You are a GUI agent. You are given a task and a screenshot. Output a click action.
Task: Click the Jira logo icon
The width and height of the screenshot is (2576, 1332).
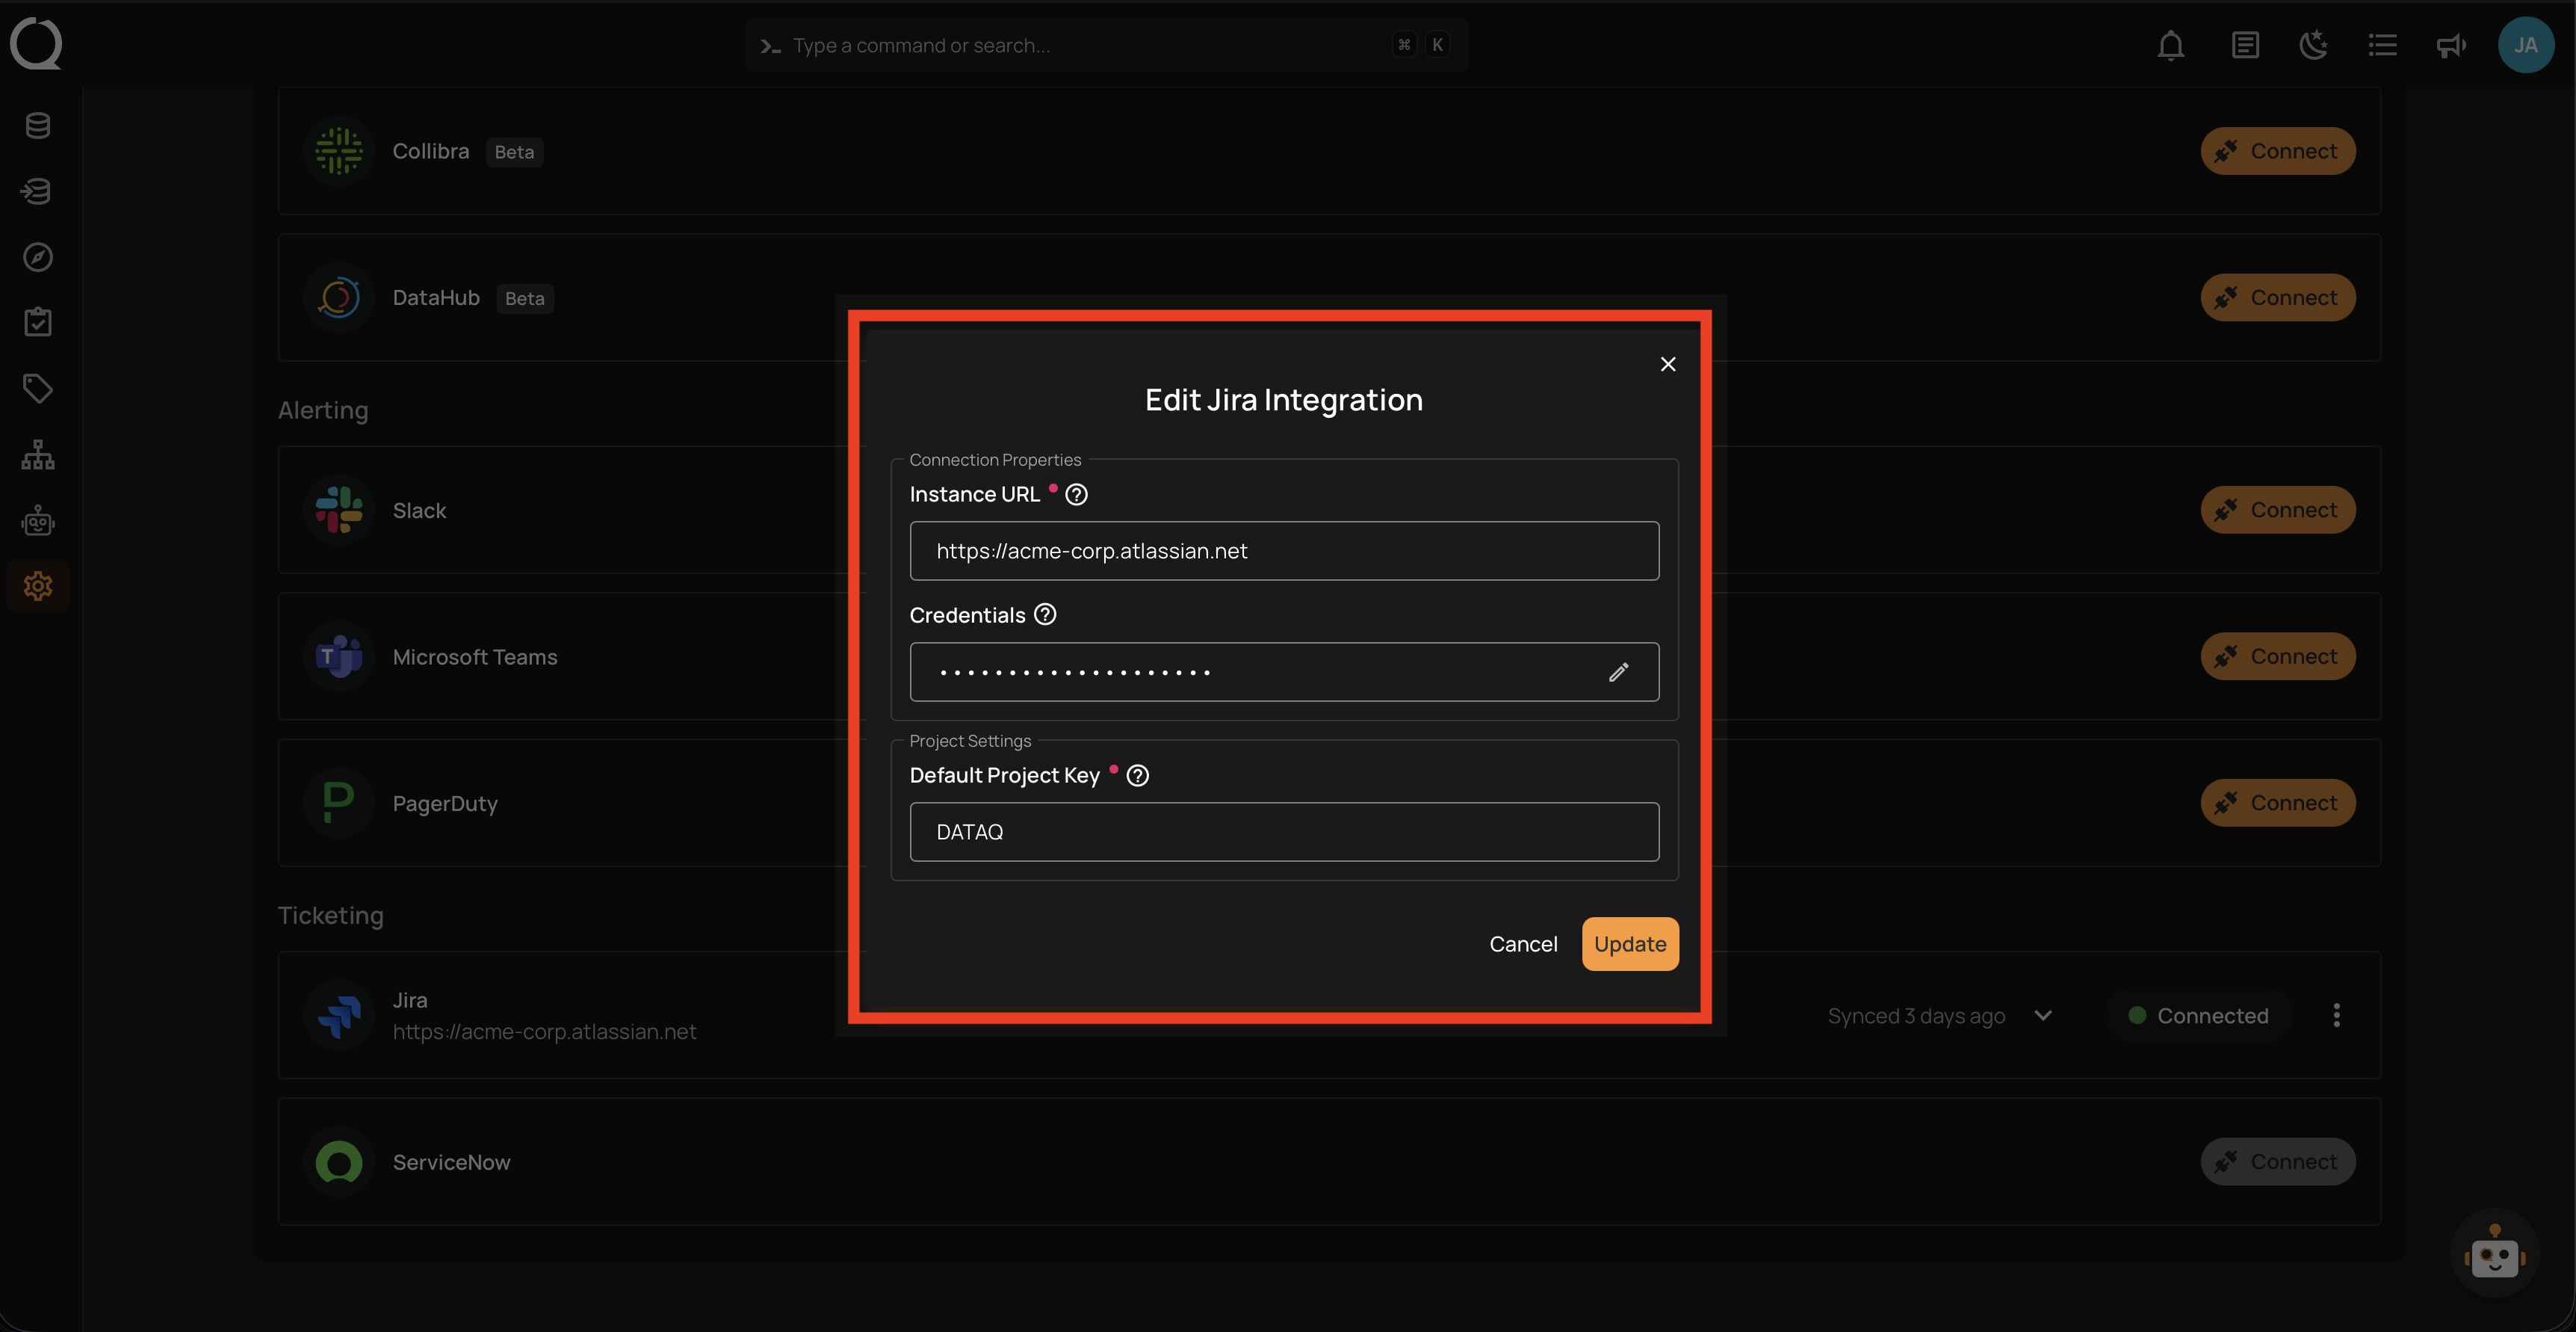(x=339, y=1016)
